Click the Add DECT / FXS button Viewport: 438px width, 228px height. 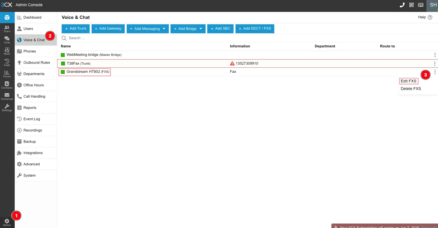[254, 28]
